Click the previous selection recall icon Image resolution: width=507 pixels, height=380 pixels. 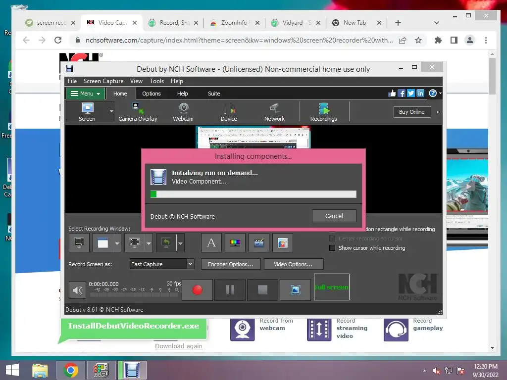pos(166,242)
